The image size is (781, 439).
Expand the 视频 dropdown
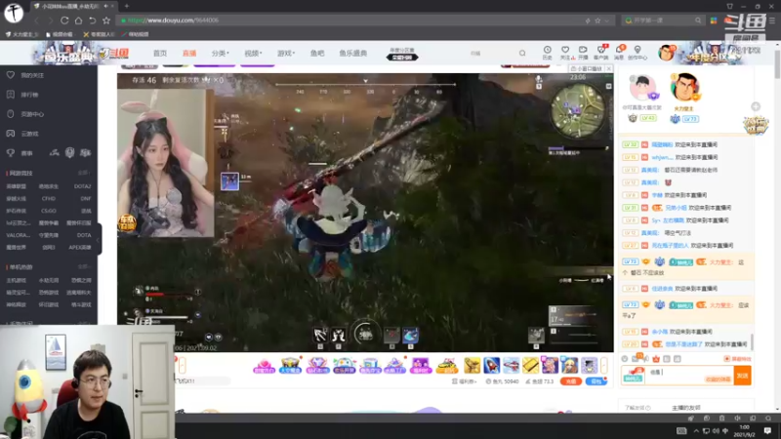253,54
